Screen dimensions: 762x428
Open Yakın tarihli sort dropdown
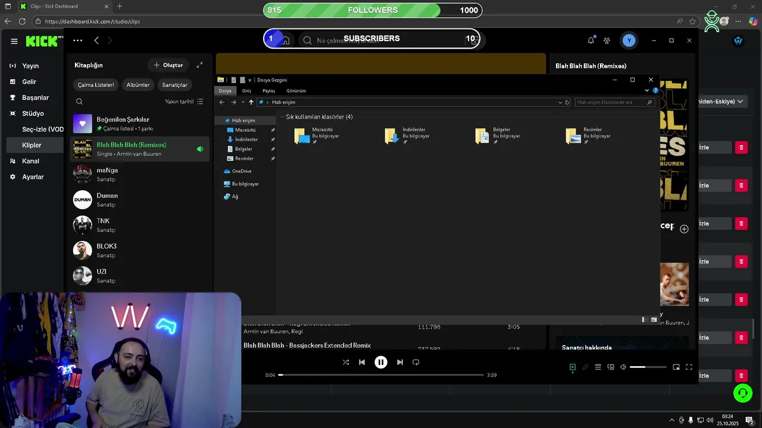184,102
